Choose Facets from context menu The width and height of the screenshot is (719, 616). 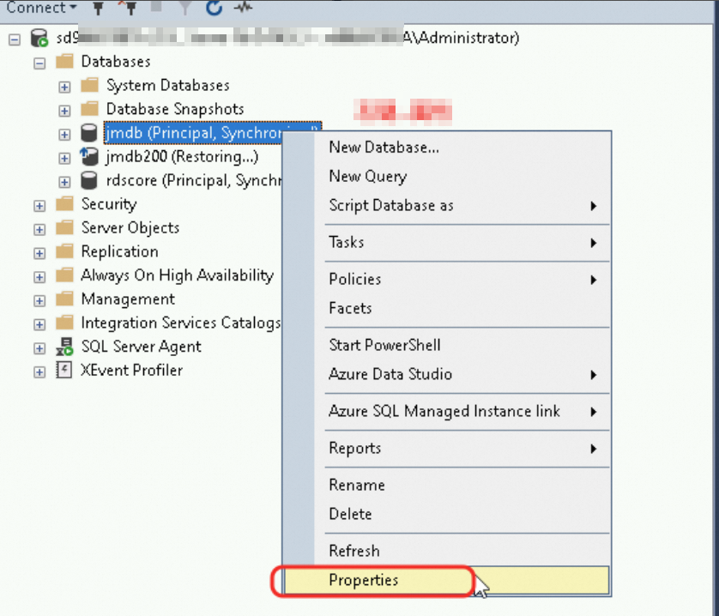click(x=445, y=308)
